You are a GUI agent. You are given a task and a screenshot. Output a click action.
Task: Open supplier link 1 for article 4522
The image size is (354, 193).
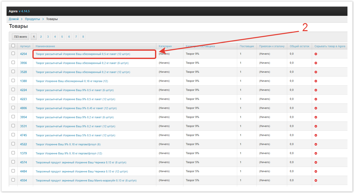[240, 144]
